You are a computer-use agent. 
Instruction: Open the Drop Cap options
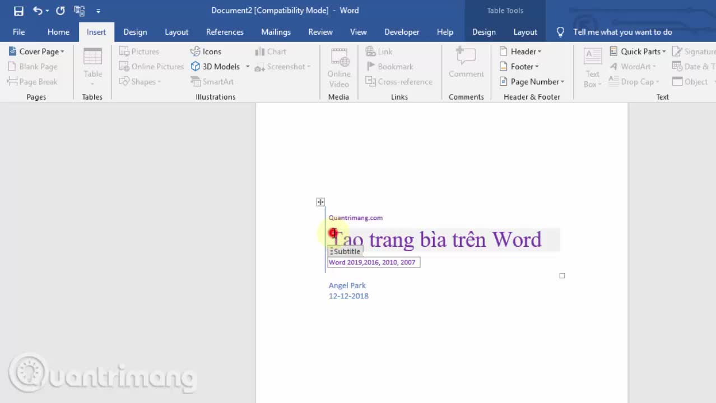click(x=634, y=82)
